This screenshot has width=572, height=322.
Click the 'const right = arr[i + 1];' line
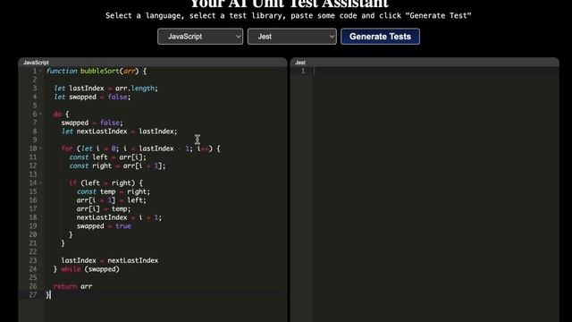click(x=117, y=166)
